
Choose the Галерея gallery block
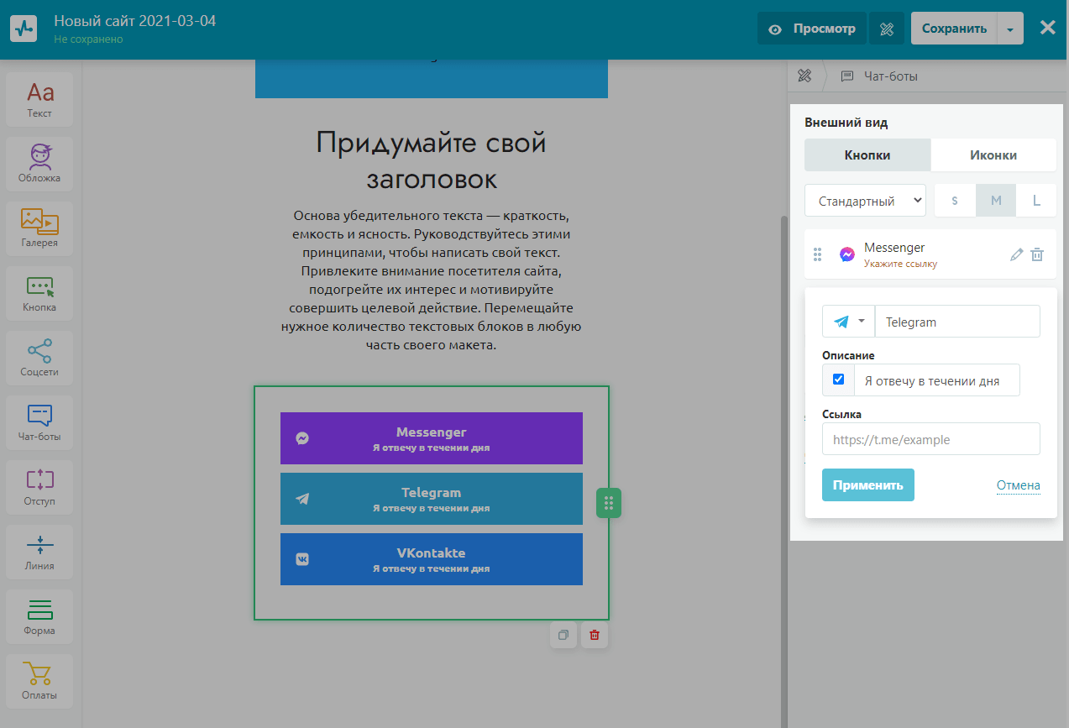(x=39, y=228)
